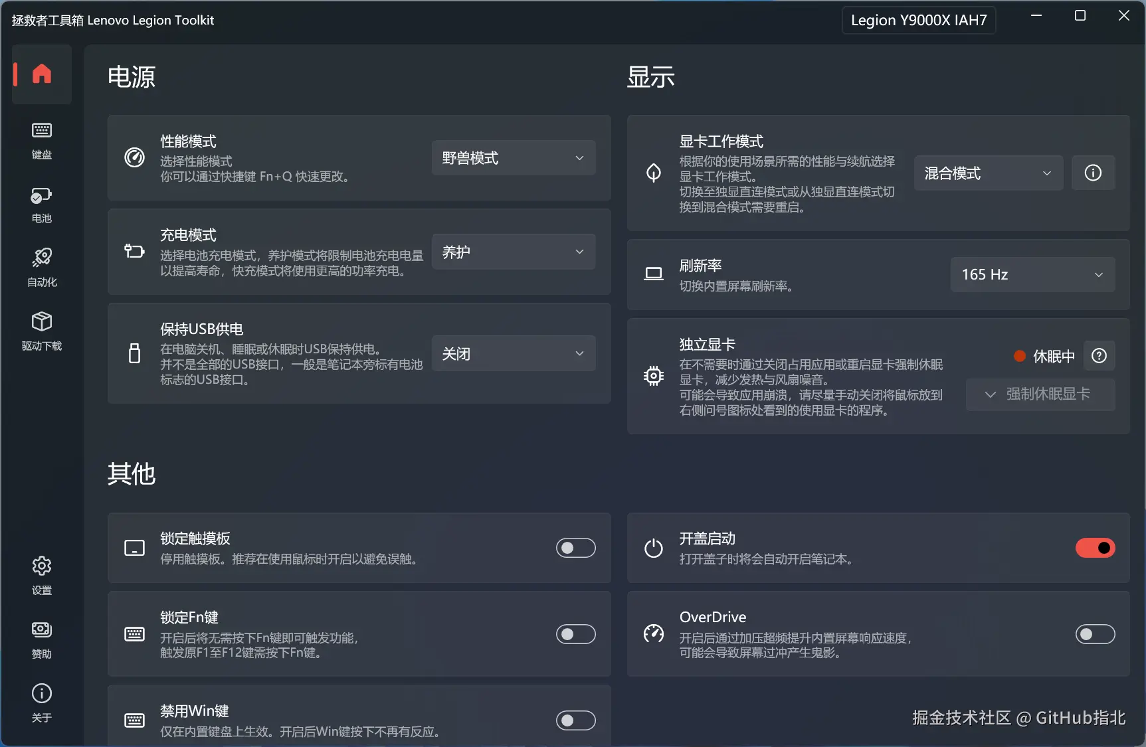This screenshot has width=1146, height=747.
Task: Open 刷新率 dropdown showing 165 Hz
Action: click(1033, 274)
